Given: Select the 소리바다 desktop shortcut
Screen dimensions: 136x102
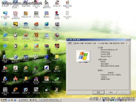Looking at the screenshot, I should pos(26,58).
